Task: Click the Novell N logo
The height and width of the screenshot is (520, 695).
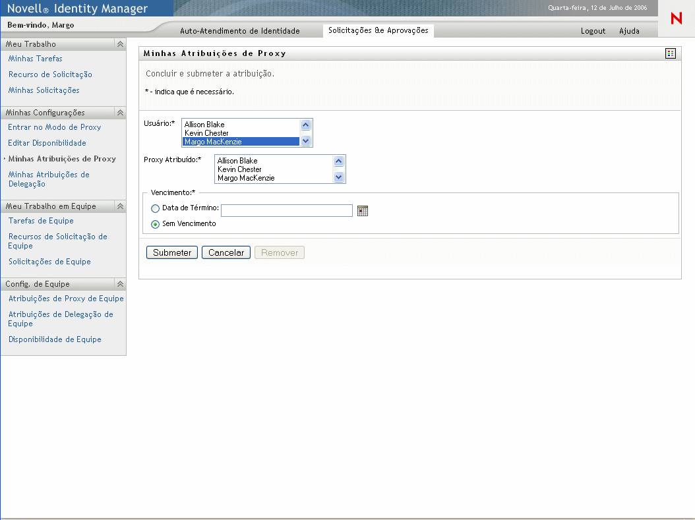Action: tap(676, 18)
